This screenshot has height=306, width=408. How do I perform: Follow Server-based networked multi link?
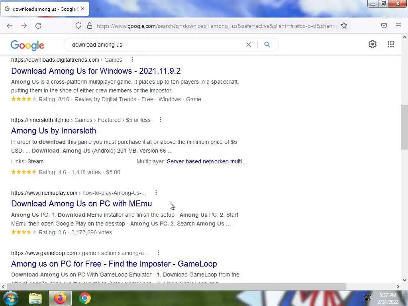click(207, 161)
